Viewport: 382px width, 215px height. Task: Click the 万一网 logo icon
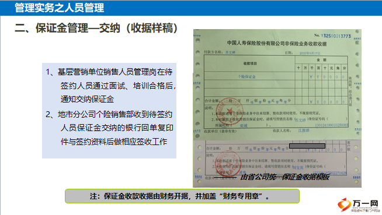[344, 205]
